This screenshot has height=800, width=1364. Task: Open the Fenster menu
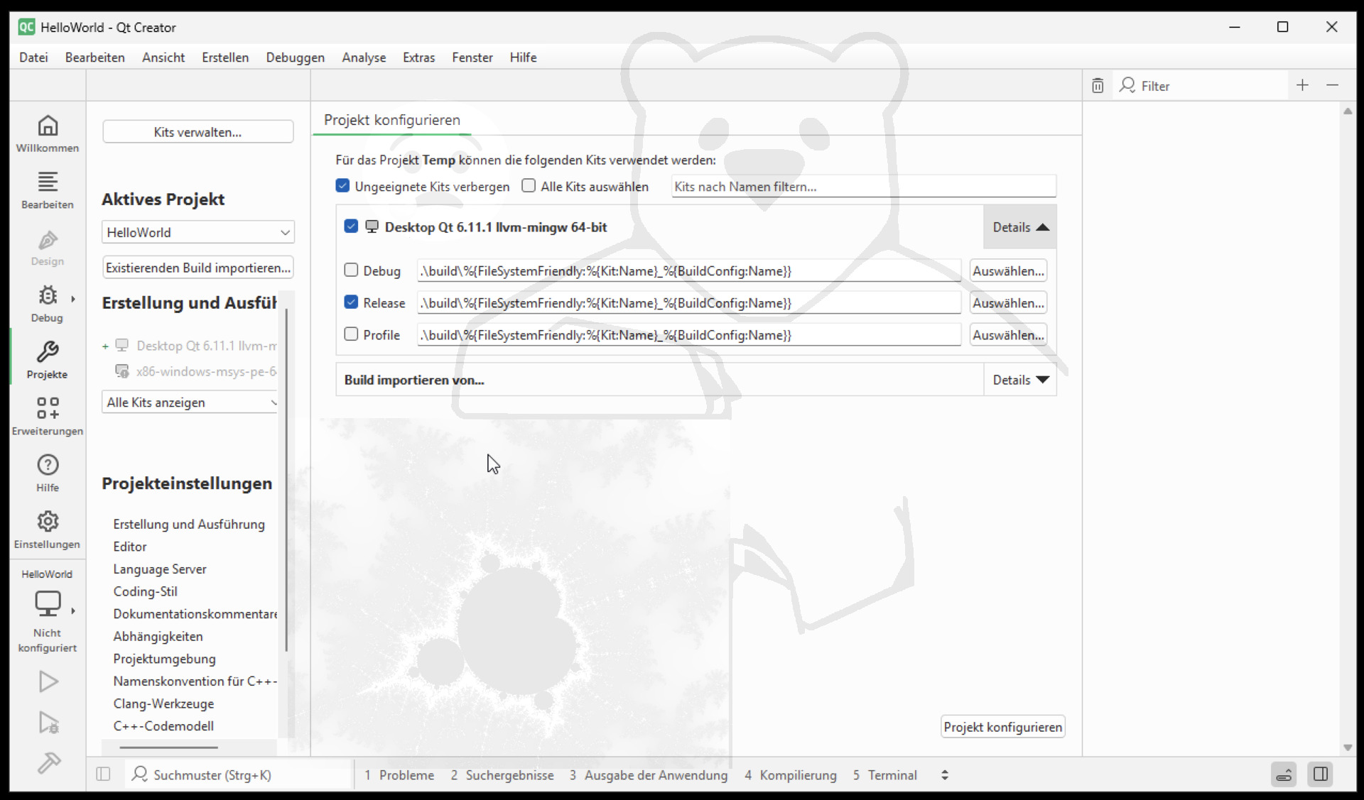coord(472,57)
